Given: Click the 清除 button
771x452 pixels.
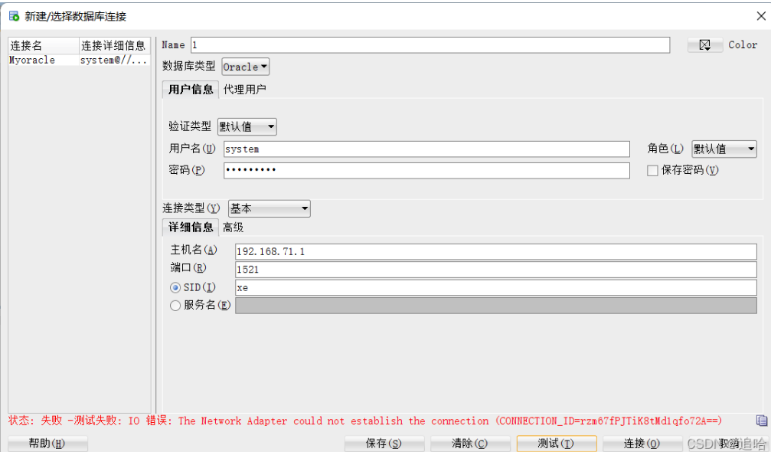Looking at the screenshot, I should tap(469, 443).
